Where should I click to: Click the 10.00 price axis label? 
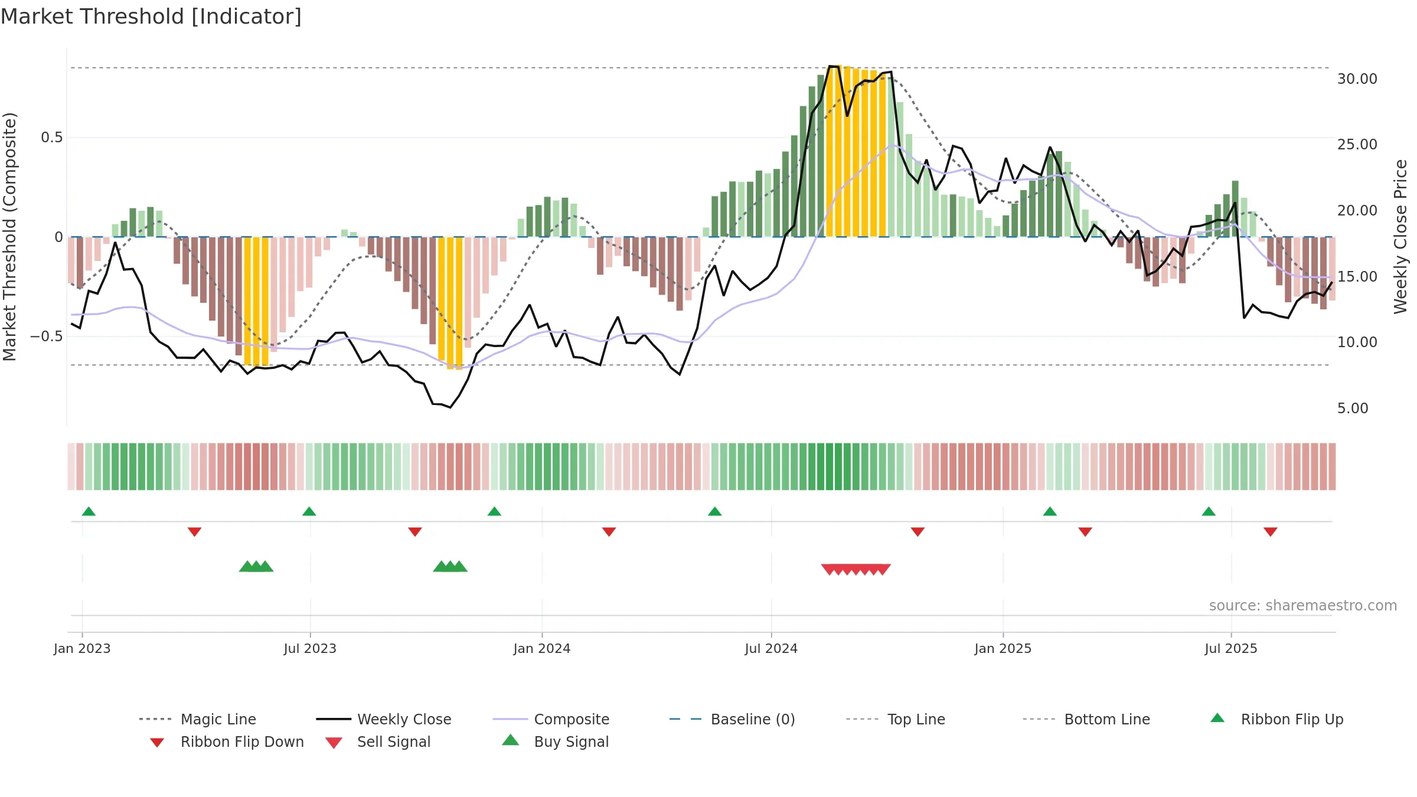coord(1357,342)
